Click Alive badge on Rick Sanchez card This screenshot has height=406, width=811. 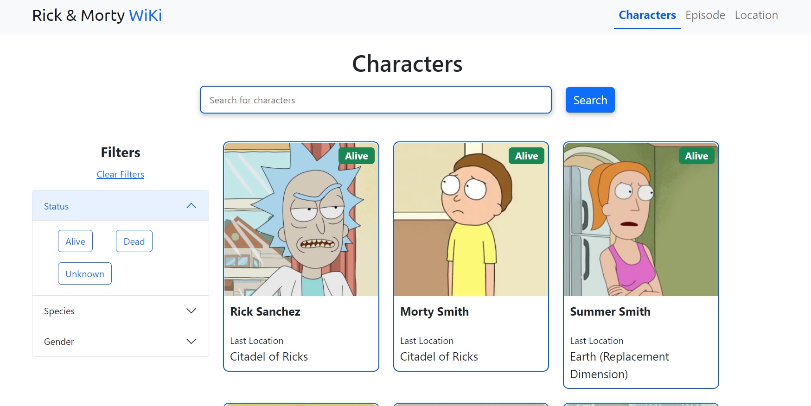(x=357, y=156)
